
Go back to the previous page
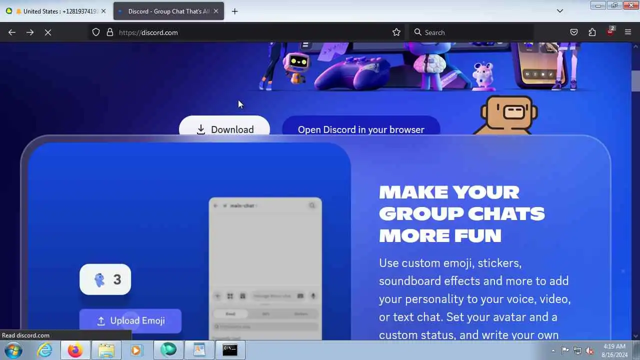click(x=12, y=32)
